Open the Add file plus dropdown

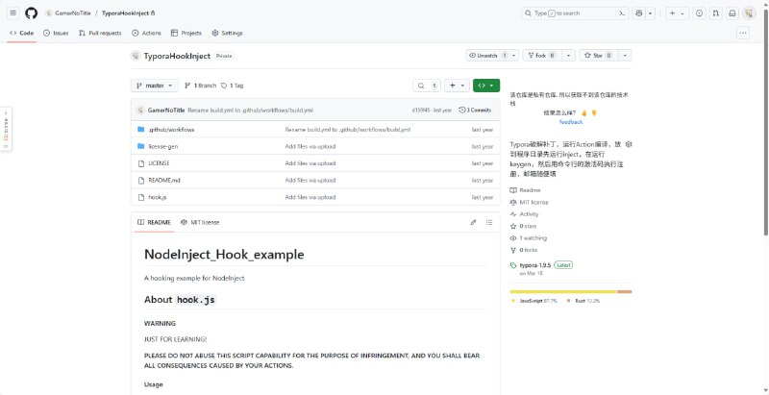tap(457, 85)
